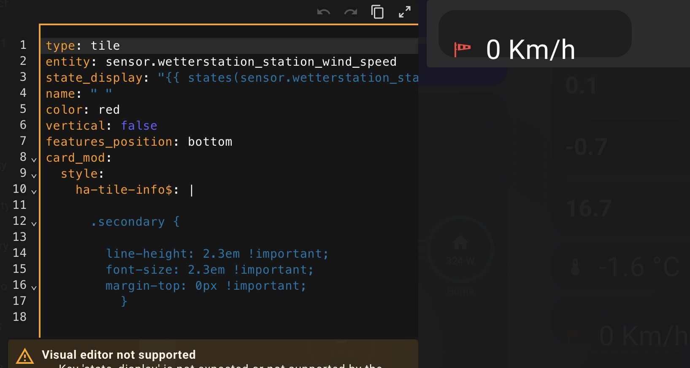This screenshot has height=368, width=690.
Task: Click the dimmed Home house icon
Action: pos(460,243)
